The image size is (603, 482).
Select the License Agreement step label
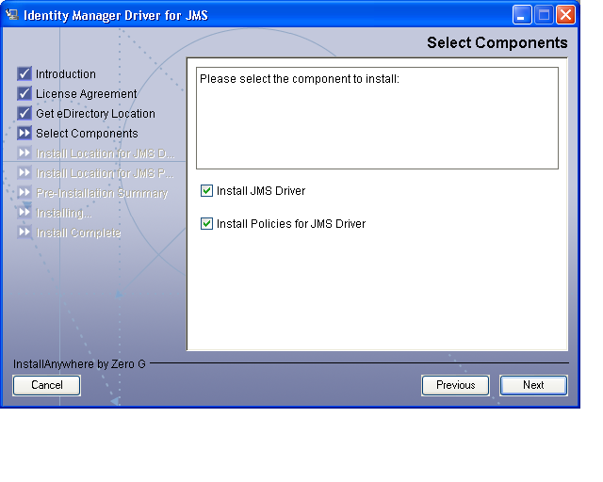pos(87,94)
